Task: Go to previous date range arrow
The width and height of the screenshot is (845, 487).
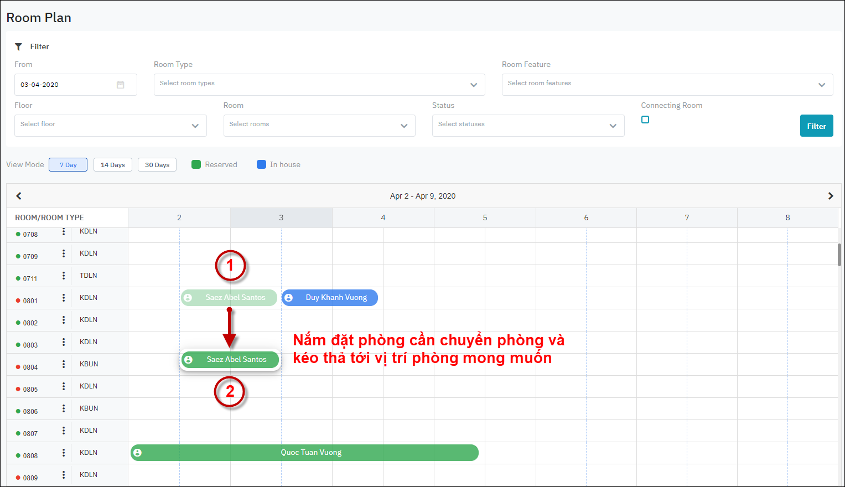Action: 19,196
